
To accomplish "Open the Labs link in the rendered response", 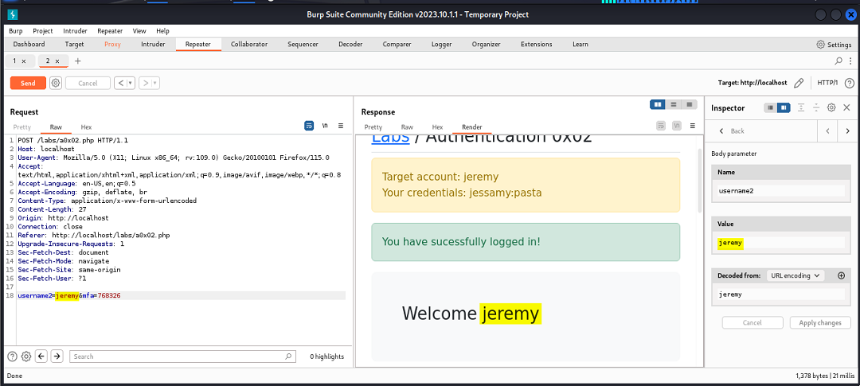I will click(x=390, y=137).
